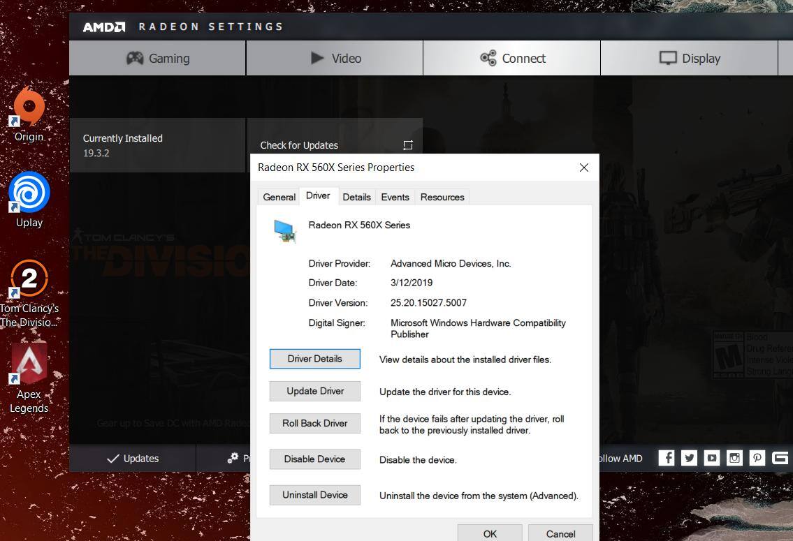Click Roll Back Driver
This screenshot has width=793, height=541.
point(314,423)
